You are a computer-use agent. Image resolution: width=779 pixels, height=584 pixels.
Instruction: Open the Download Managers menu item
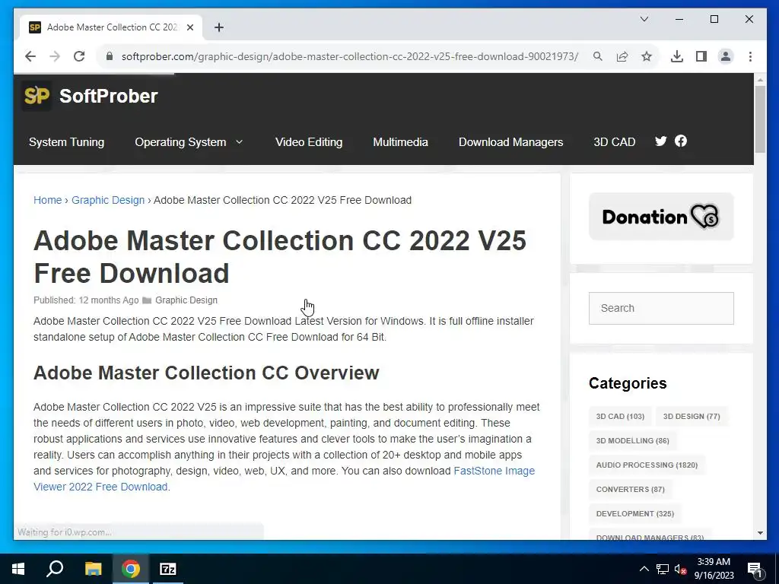pos(510,142)
